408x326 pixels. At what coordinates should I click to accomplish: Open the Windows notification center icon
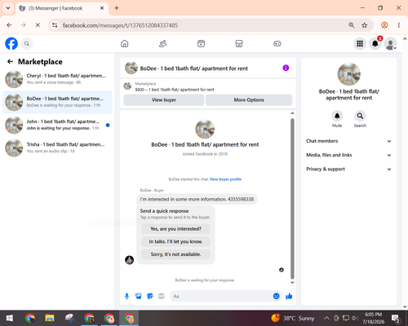click(396, 318)
